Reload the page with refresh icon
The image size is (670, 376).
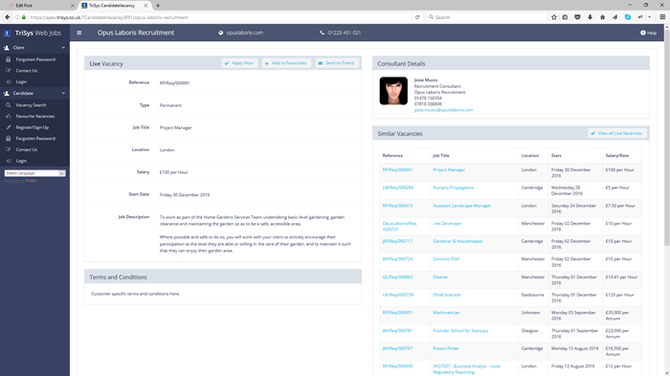pyautogui.click(x=417, y=17)
